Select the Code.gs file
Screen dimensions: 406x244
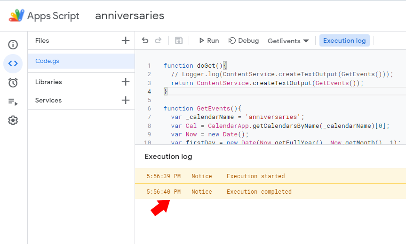point(47,61)
